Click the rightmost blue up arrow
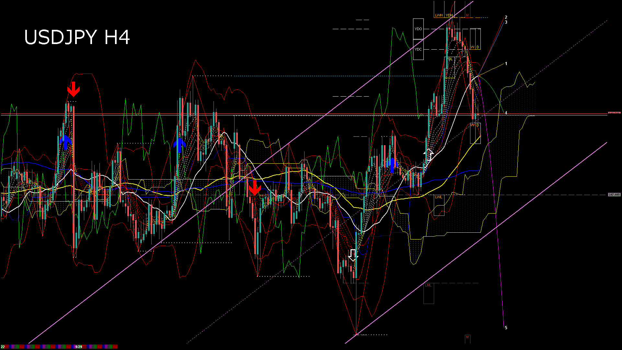622x350 pixels. point(392,165)
